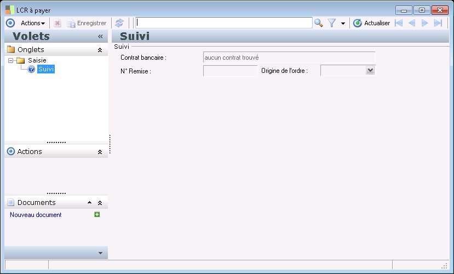Go to next record arrow

(425, 23)
